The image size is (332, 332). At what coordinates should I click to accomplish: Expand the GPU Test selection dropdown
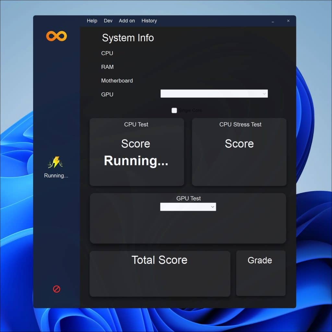coord(188,207)
